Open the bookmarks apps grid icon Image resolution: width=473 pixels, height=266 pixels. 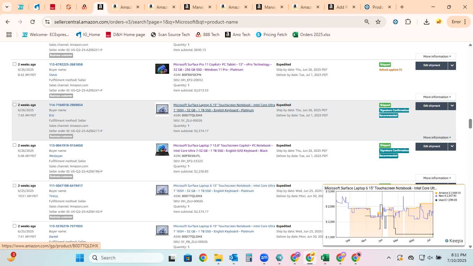tap(9, 35)
